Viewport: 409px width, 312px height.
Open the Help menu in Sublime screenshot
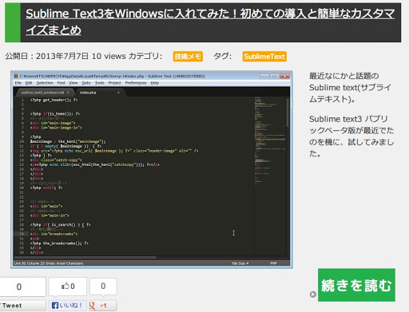tap(155, 83)
